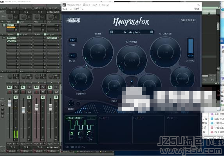This screenshot has height=156, width=224.
Task: Mute the ezdrummer track 4
Action: pyautogui.click(x=56, y=92)
